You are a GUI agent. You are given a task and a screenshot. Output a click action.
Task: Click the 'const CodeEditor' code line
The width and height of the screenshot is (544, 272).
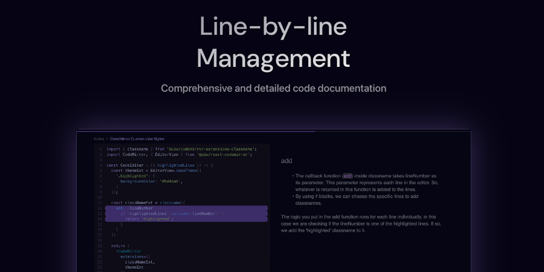[159, 165]
